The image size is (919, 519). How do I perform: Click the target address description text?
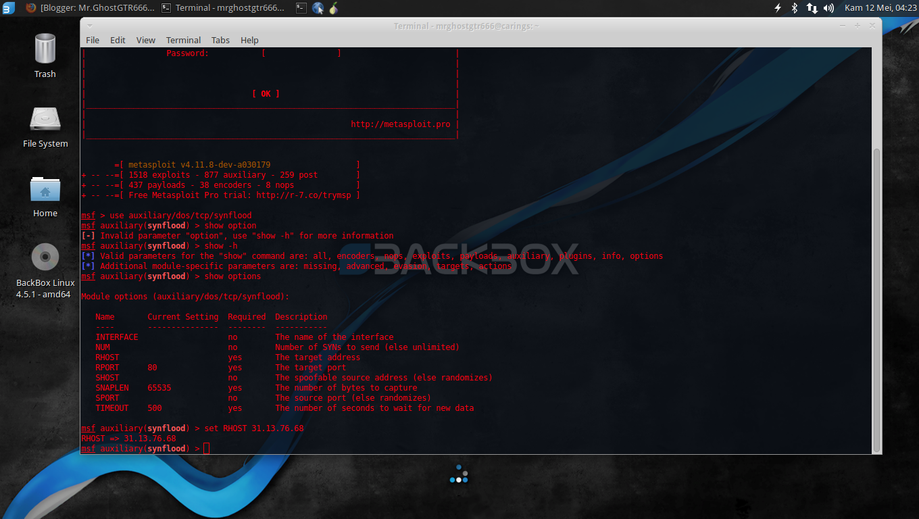(x=318, y=357)
